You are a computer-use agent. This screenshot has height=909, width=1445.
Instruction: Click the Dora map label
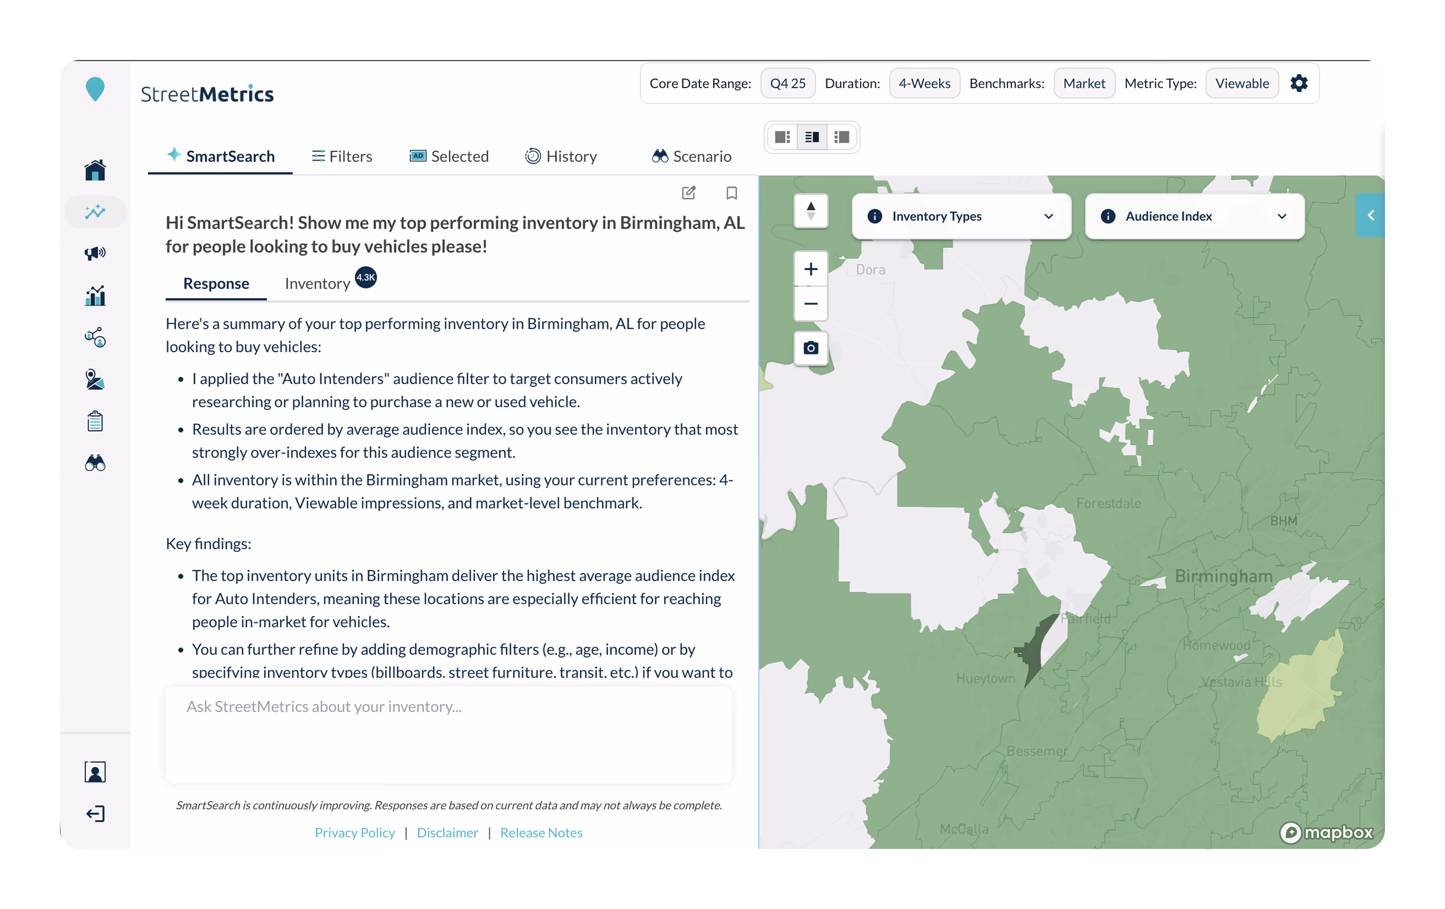[871, 269]
